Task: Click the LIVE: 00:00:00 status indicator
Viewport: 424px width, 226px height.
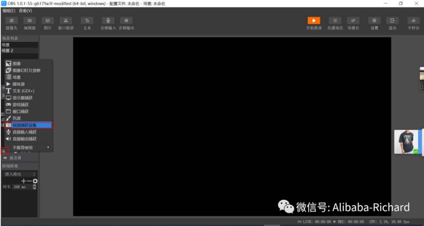Action: (x=314, y=222)
